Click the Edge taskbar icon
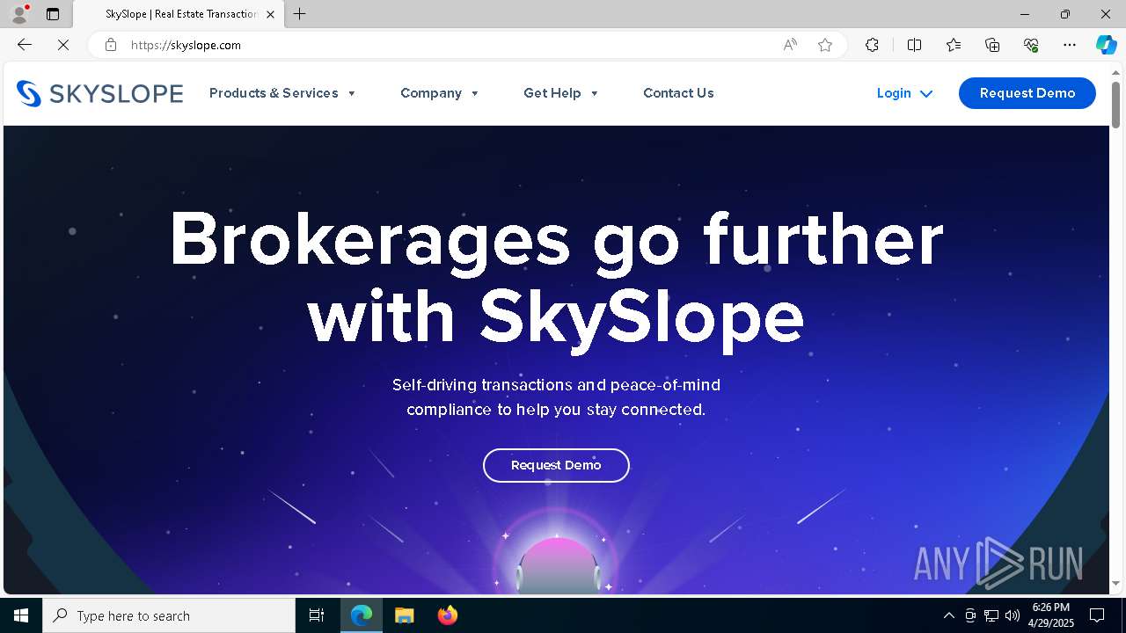 point(362,615)
